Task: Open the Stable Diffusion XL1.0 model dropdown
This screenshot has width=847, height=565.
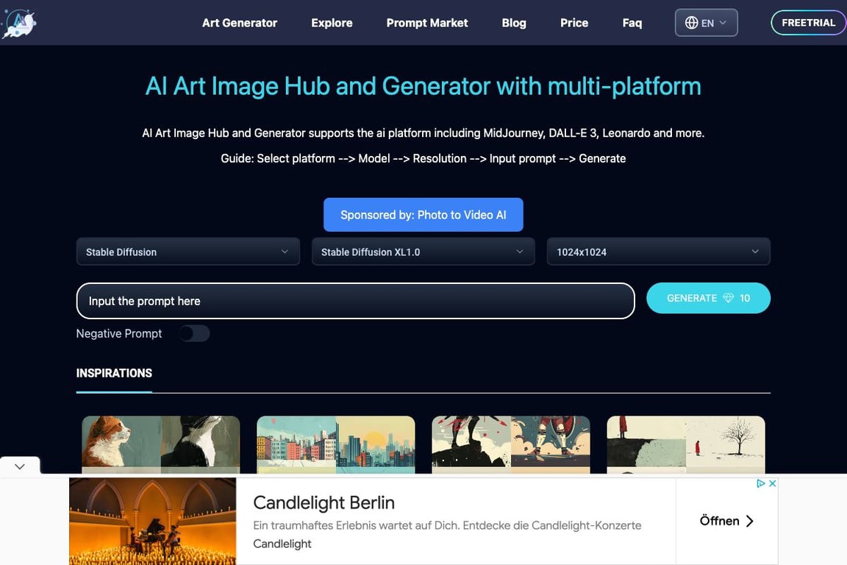Action: [x=423, y=252]
